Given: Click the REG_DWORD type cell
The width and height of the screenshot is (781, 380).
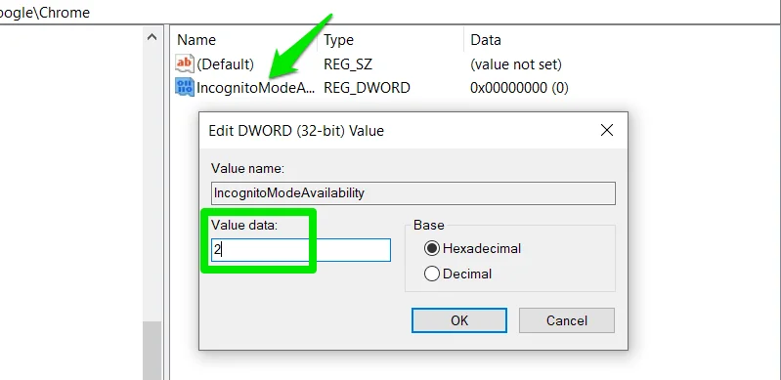Looking at the screenshot, I should (367, 88).
